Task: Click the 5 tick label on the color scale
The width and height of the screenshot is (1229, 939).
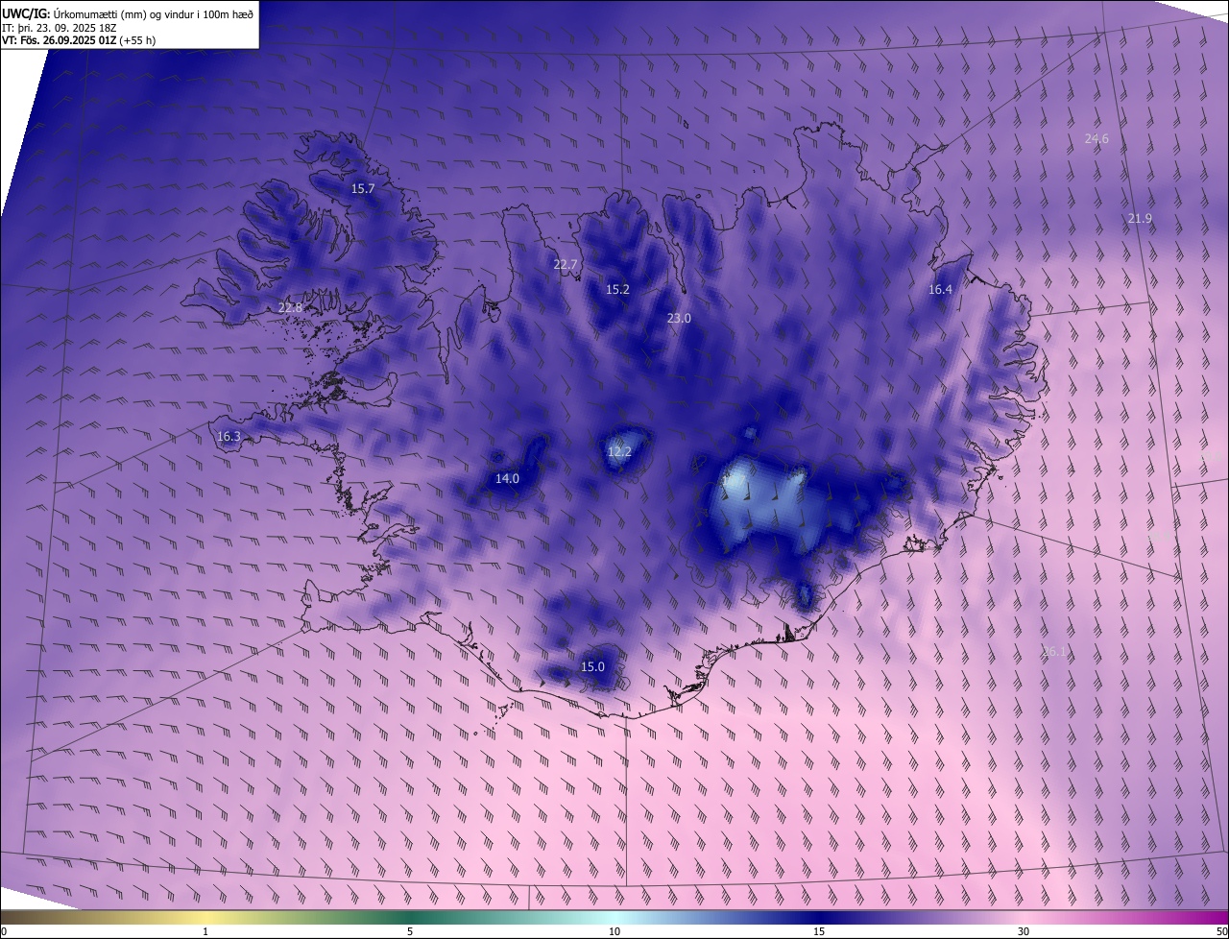Action: point(410,931)
